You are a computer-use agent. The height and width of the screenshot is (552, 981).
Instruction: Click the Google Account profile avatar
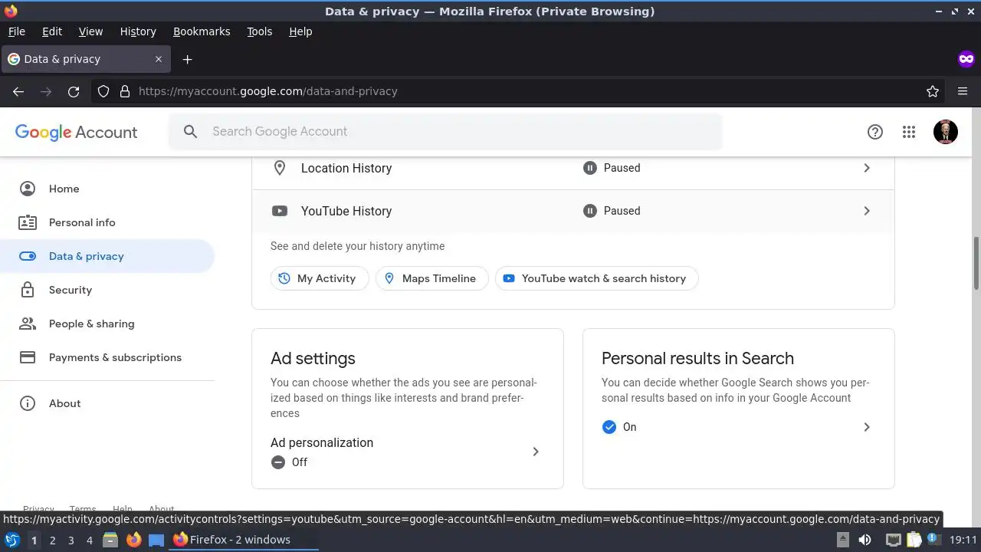(x=945, y=132)
